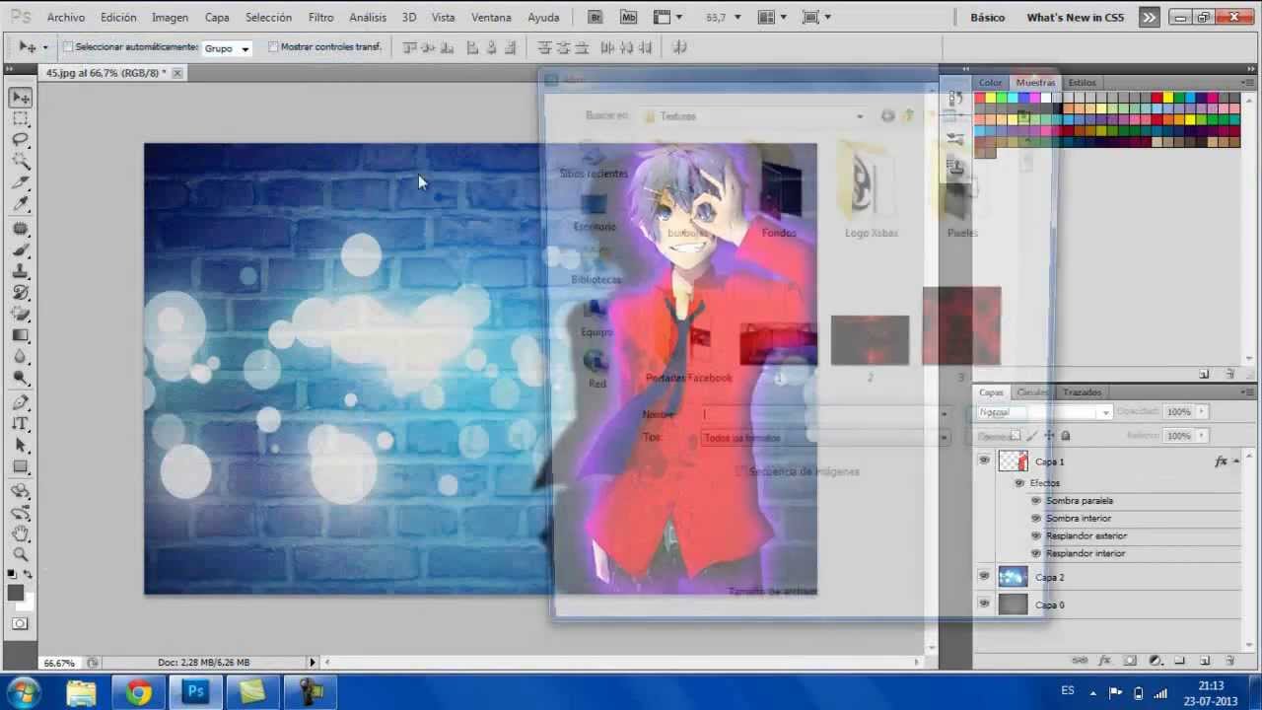Hide the Capa 2 layer

point(984,577)
